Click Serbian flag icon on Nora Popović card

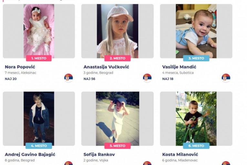click(68, 78)
